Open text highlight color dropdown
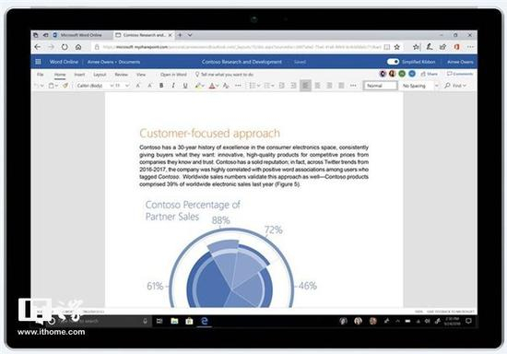 (x=203, y=86)
